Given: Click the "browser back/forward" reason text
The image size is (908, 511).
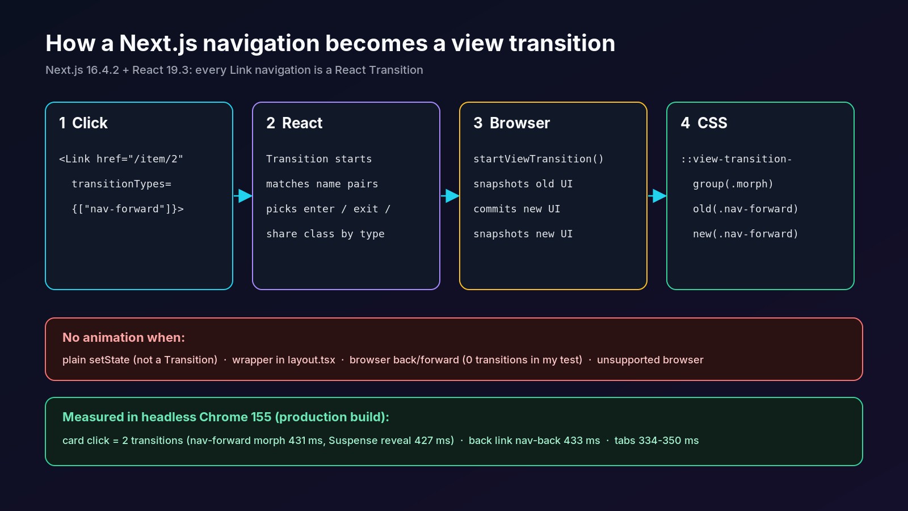Looking at the screenshot, I should click(466, 360).
